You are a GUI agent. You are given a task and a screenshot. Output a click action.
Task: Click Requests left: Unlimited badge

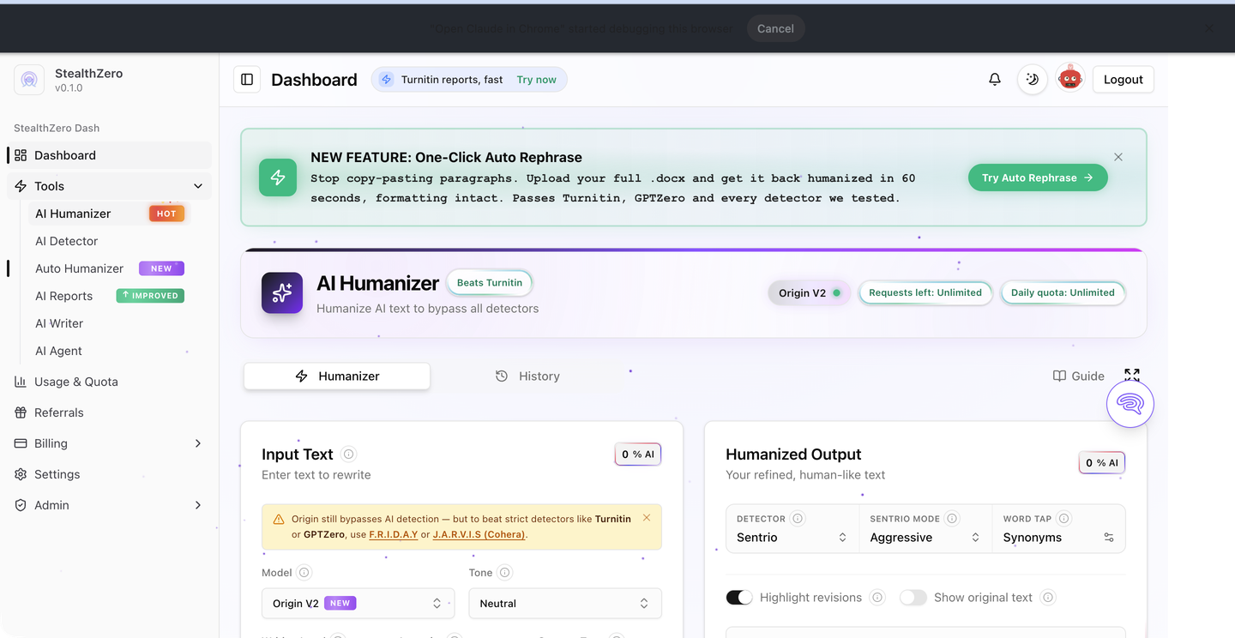click(925, 292)
